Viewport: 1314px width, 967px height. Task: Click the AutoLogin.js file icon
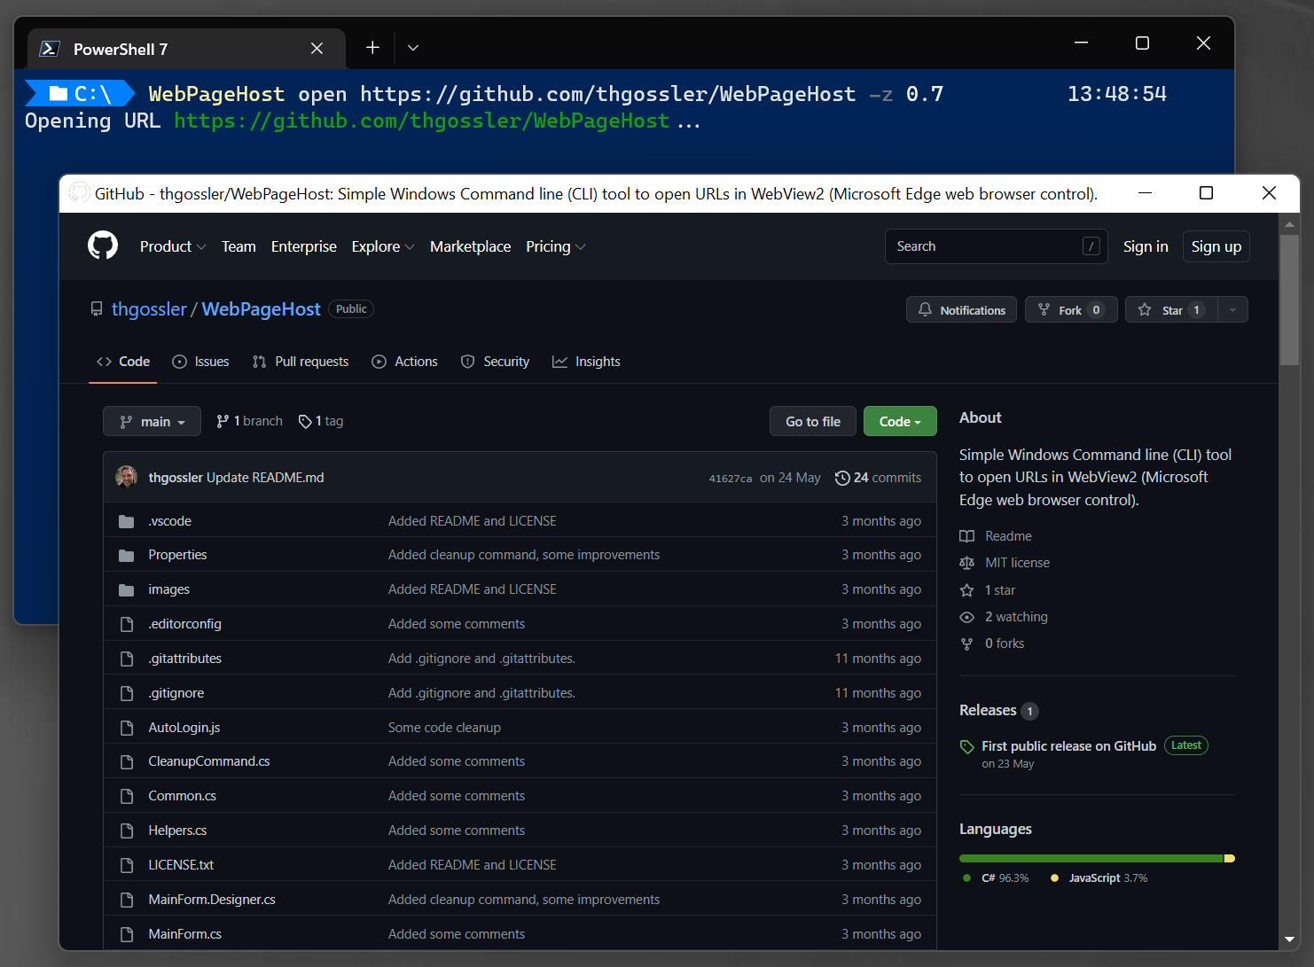coord(127,728)
